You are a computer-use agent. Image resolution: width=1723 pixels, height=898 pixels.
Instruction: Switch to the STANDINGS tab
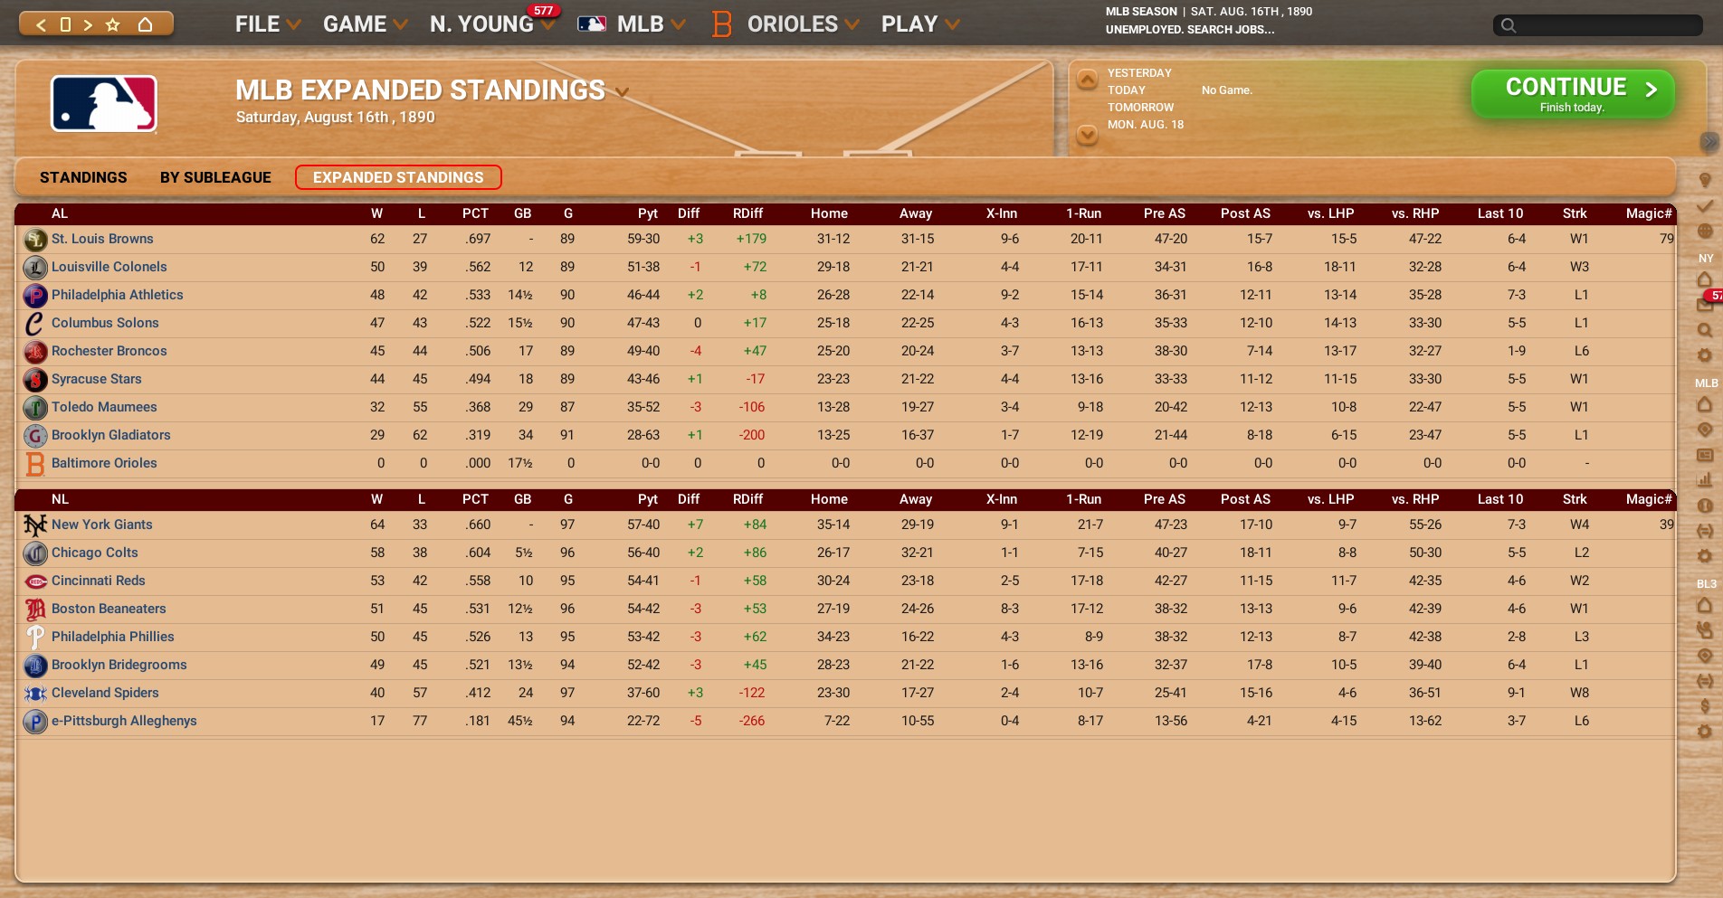coord(83,177)
